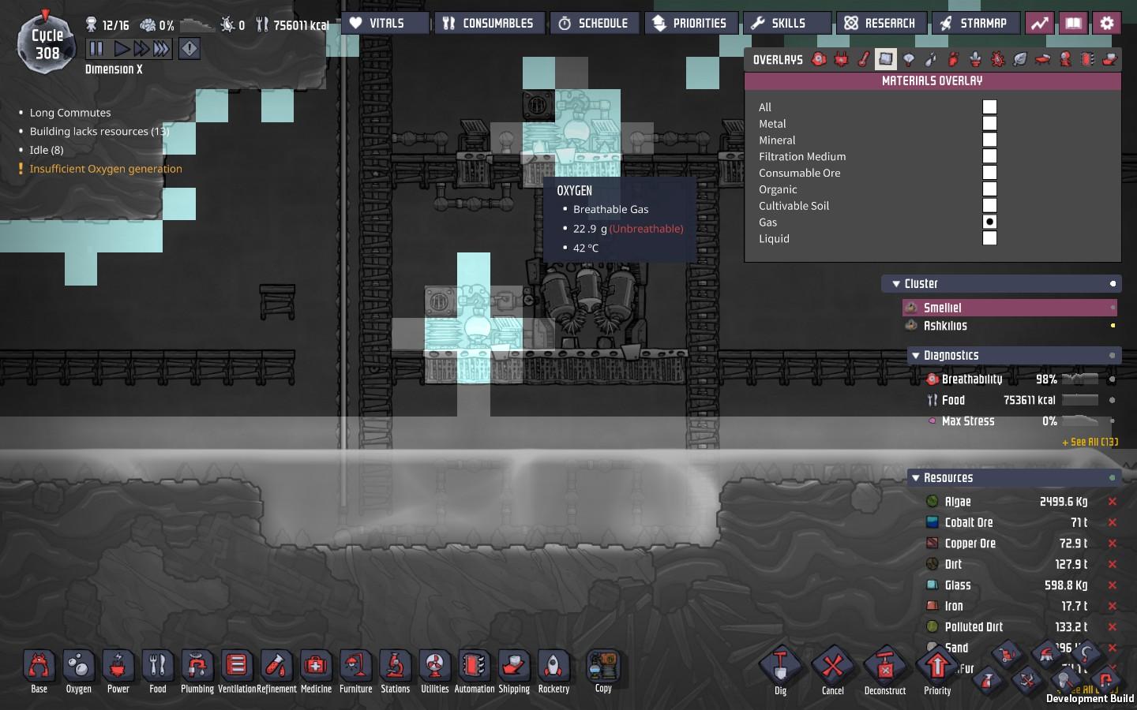Screen dimensions: 1137x710
Task: Unpin Algae from the resources list
Action: pos(1112,502)
